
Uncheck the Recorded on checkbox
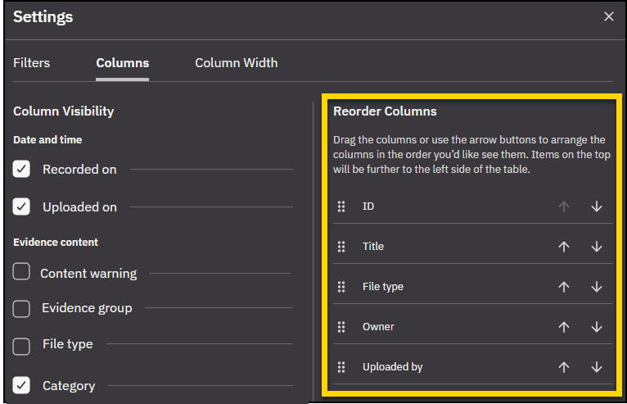click(x=22, y=169)
